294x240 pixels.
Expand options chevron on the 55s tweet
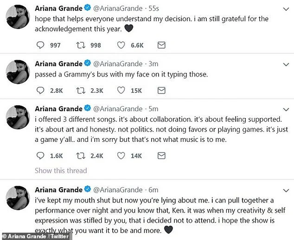(x=284, y=9)
